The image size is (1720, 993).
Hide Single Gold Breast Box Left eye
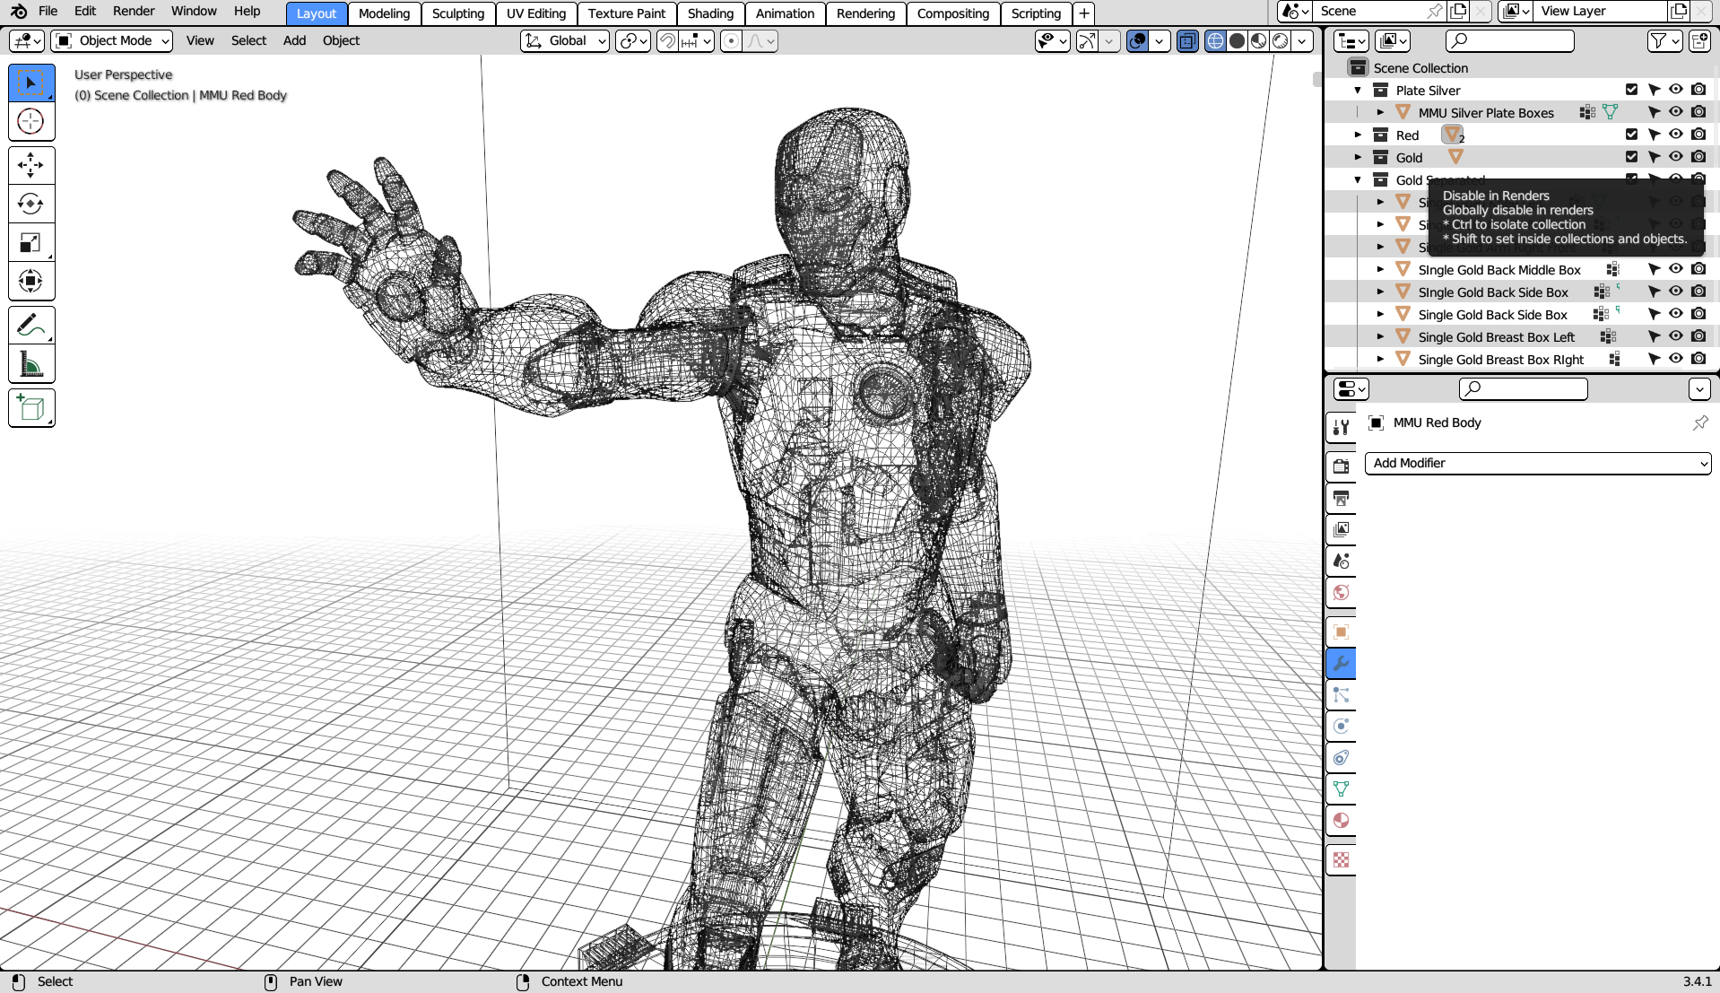pos(1675,336)
